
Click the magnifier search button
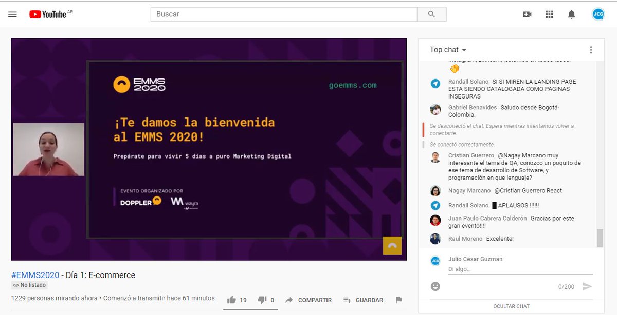[432, 14]
